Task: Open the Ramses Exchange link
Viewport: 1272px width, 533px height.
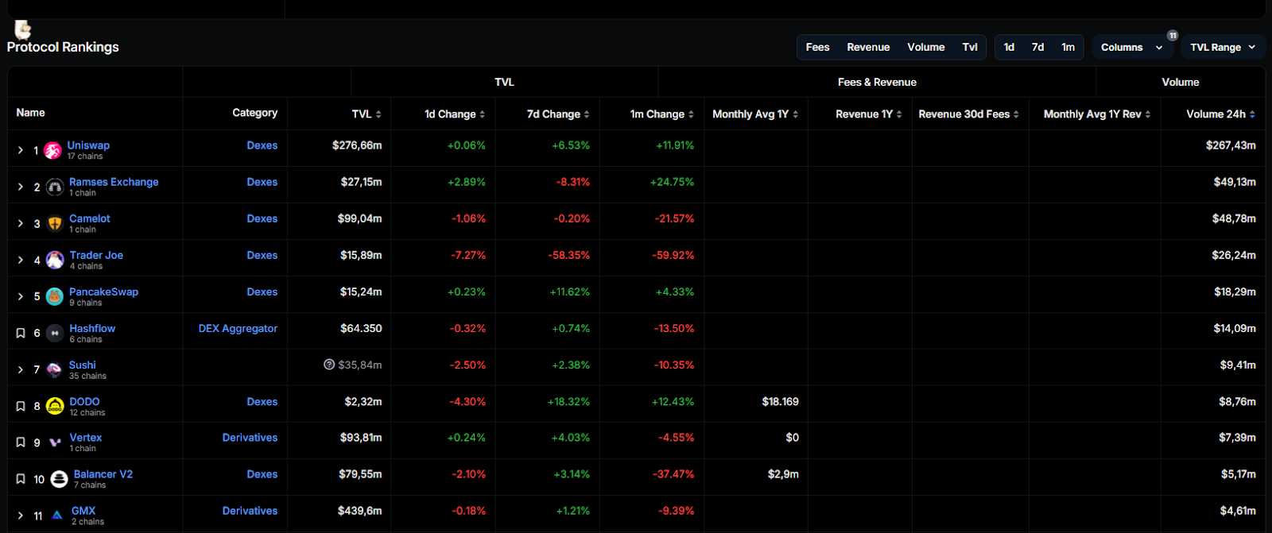Action: [114, 182]
